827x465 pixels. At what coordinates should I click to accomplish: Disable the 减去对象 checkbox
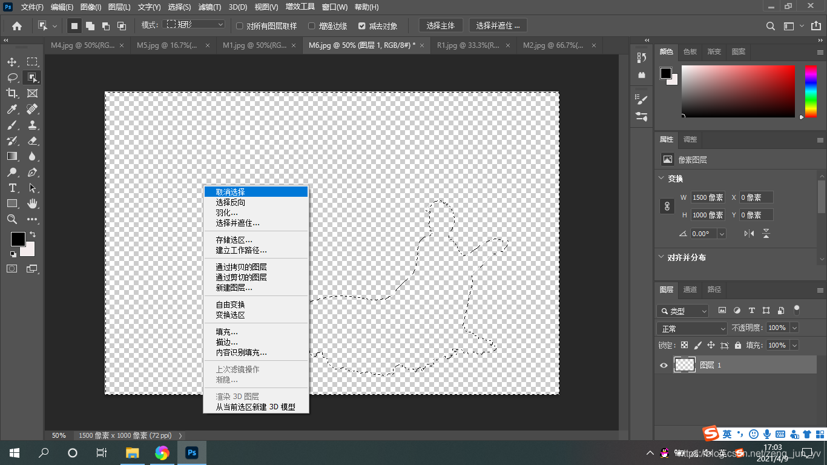[363, 25]
